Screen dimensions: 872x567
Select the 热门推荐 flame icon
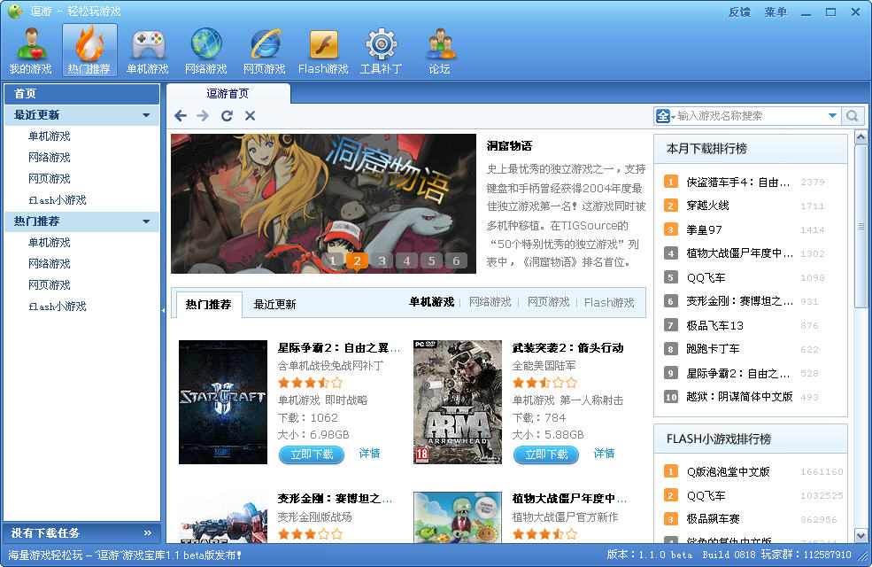89,50
